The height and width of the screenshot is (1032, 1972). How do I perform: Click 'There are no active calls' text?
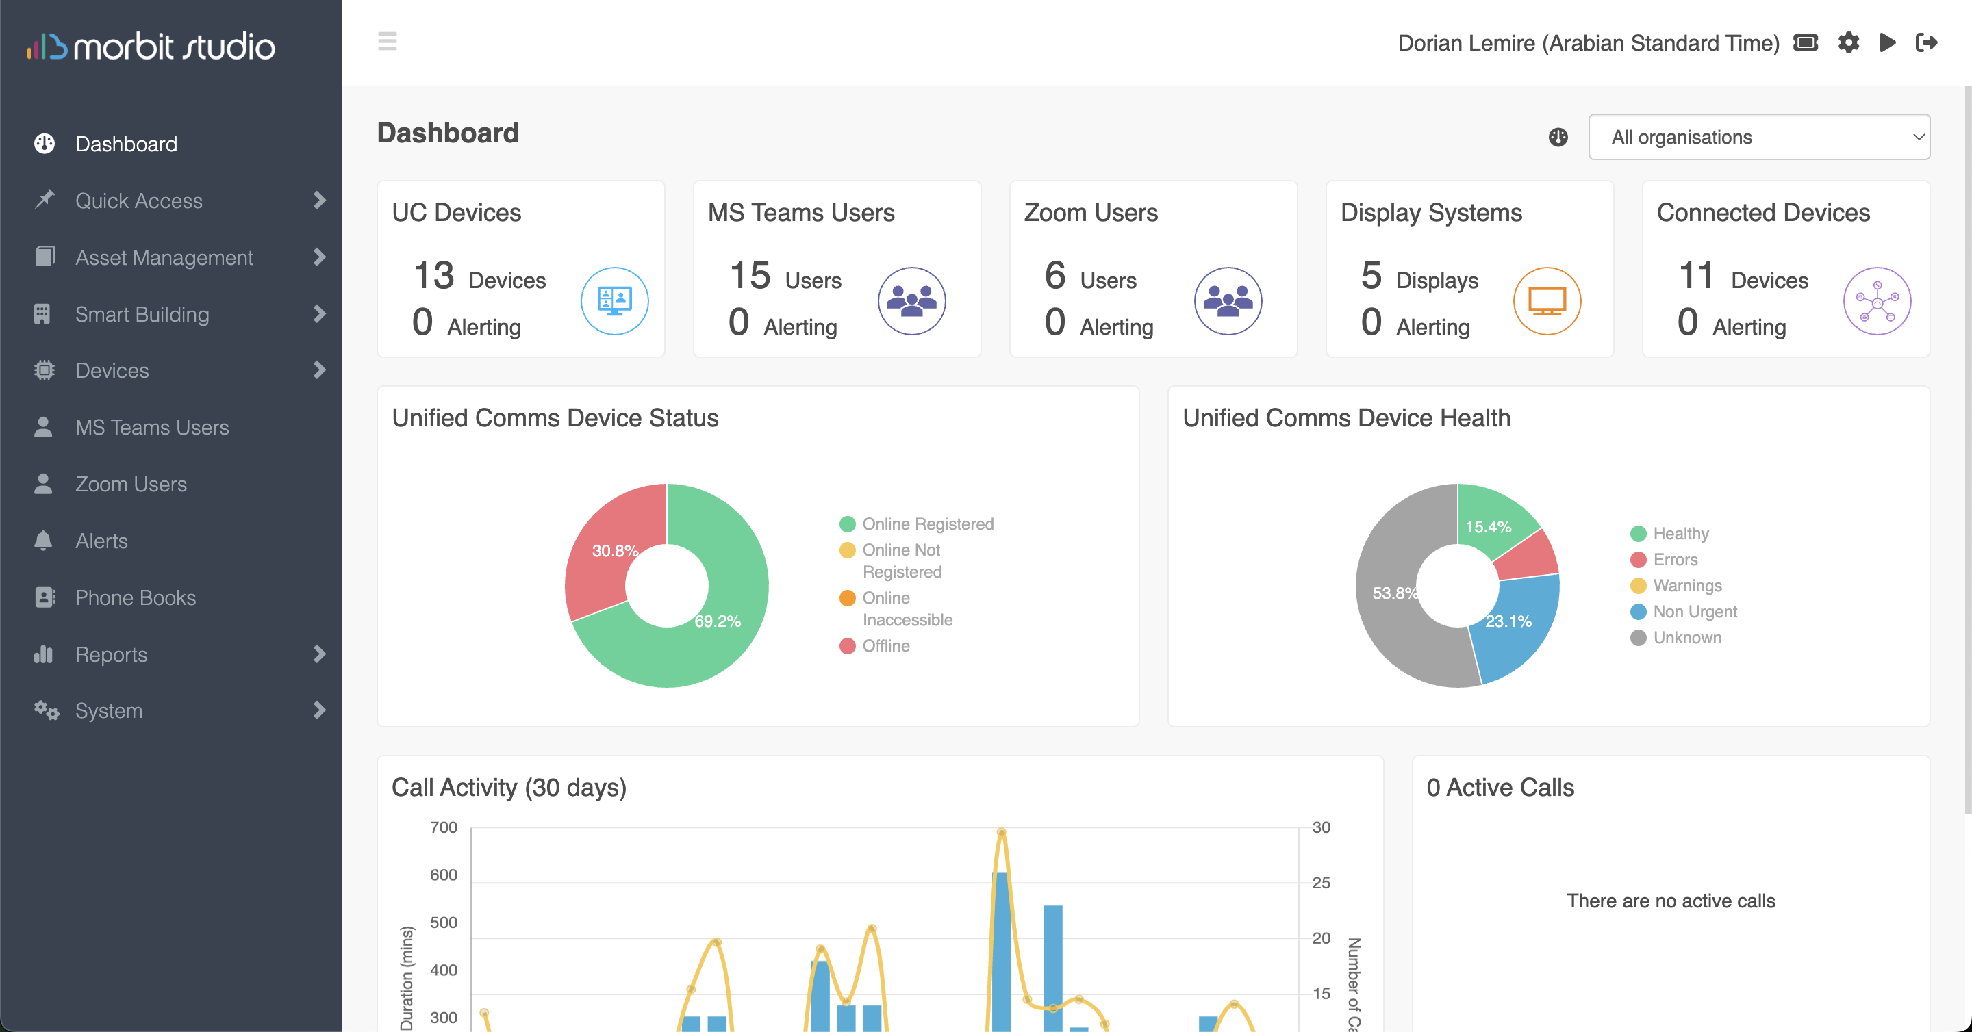(1671, 901)
